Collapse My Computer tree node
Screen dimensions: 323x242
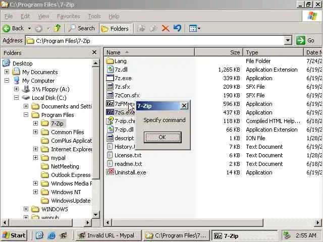click(x=7, y=81)
